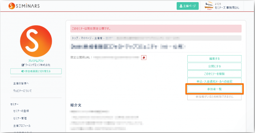This screenshot has height=133, width=255.
Task: Click disabled 参加者がいるため削除できません button
Action: [214, 97]
